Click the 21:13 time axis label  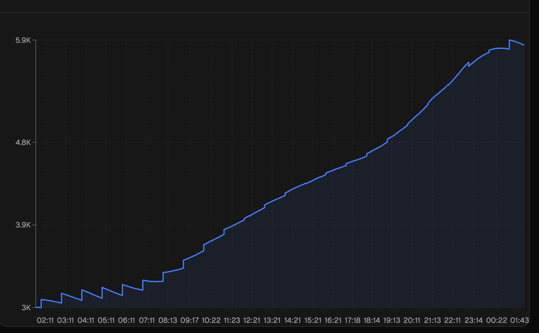(x=432, y=320)
